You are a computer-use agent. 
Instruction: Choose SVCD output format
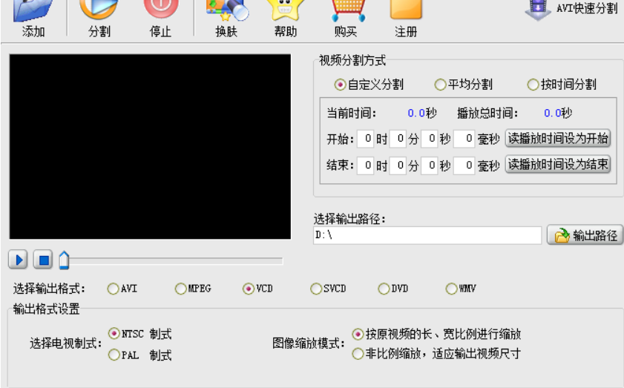point(328,289)
